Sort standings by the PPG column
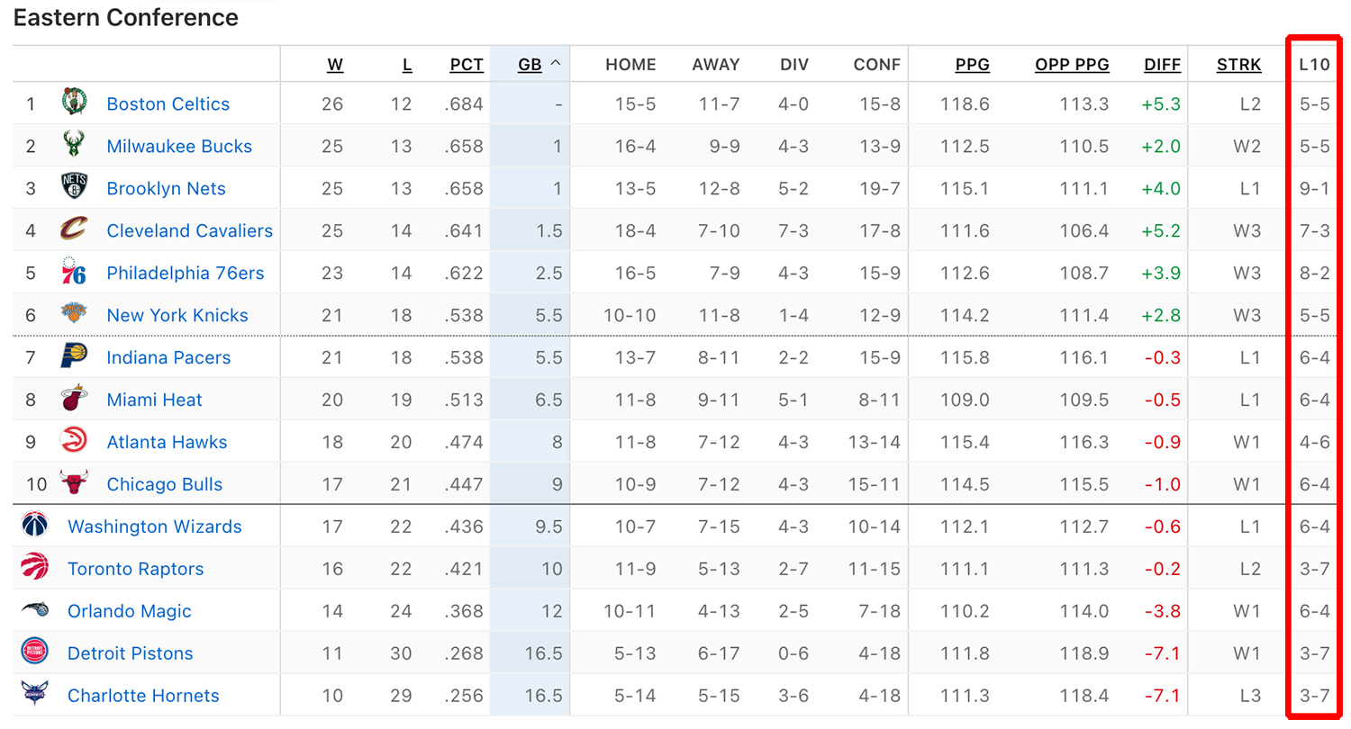1351x729 pixels. click(x=973, y=64)
